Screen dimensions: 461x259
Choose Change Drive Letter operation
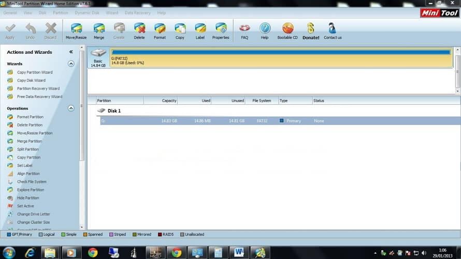(33, 214)
